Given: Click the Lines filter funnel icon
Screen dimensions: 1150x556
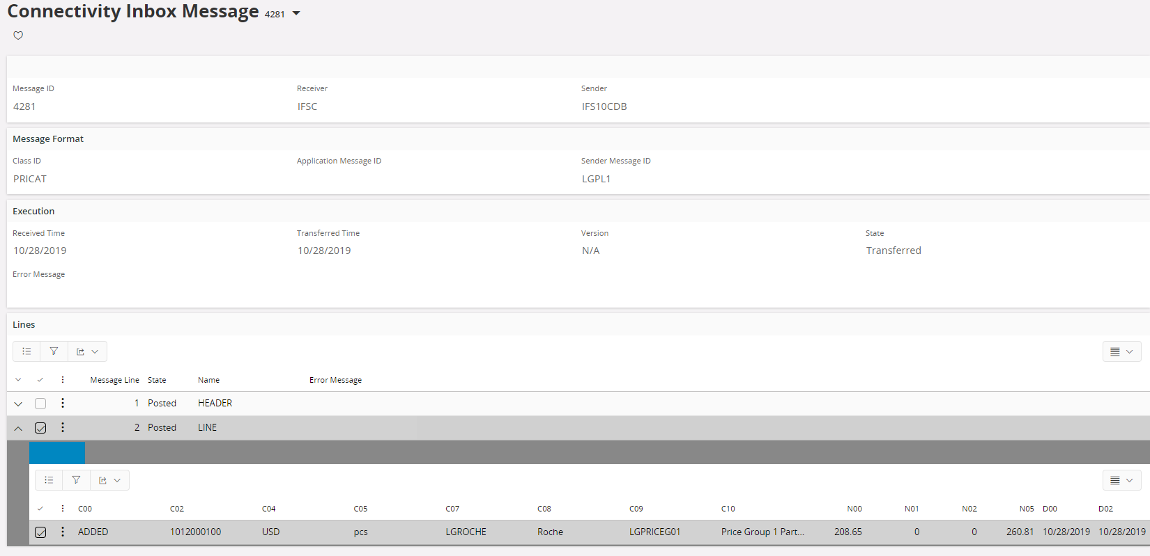Looking at the screenshot, I should point(54,351).
